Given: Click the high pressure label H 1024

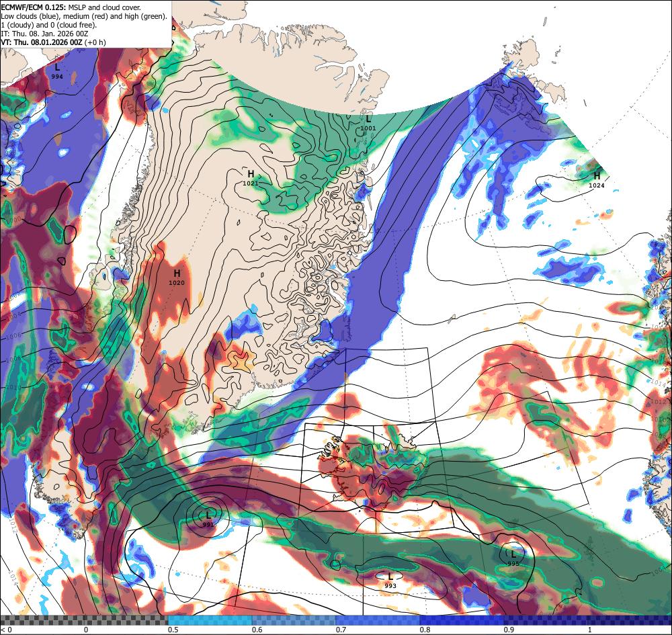Looking at the screenshot, I should [597, 180].
